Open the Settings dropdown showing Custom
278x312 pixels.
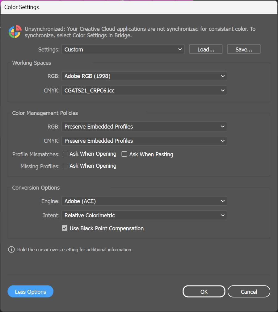[123, 49]
